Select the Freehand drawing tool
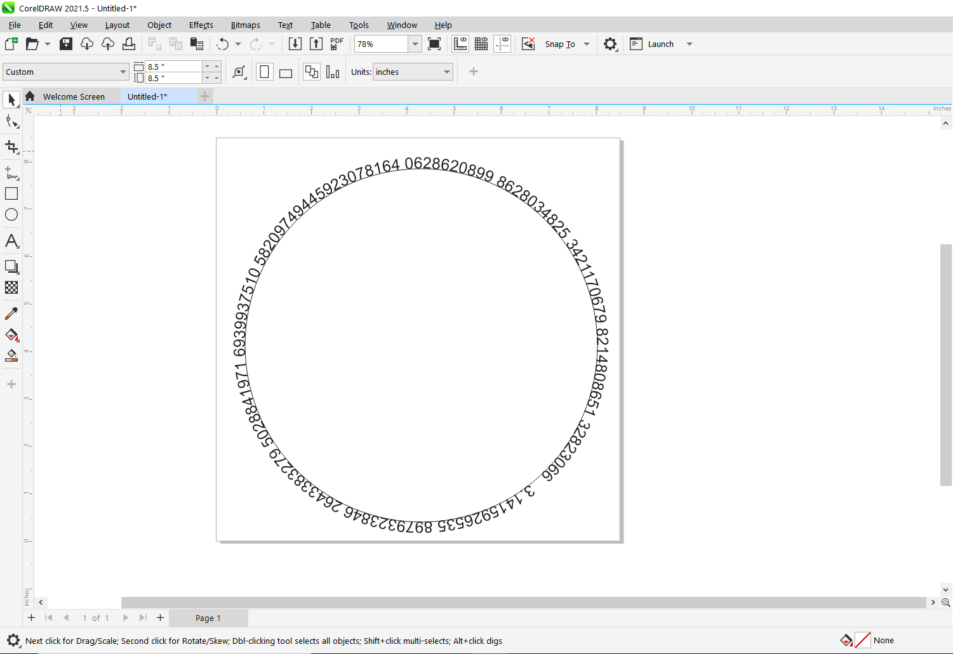The image size is (953, 654). pyautogui.click(x=11, y=173)
